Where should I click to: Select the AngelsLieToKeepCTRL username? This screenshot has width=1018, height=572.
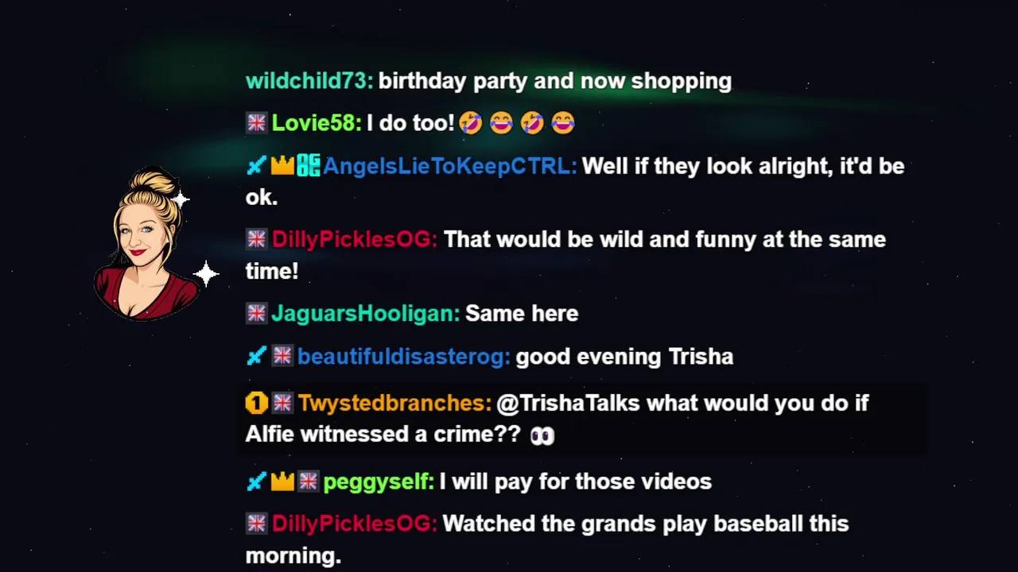click(450, 166)
